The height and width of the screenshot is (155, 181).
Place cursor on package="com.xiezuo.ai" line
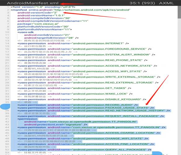pyautogui.click(x=38, y=24)
